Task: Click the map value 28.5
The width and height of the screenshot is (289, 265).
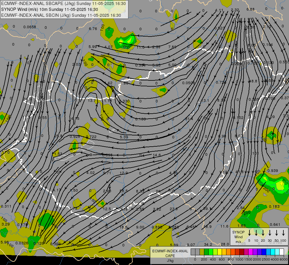Action: (124, 191)
